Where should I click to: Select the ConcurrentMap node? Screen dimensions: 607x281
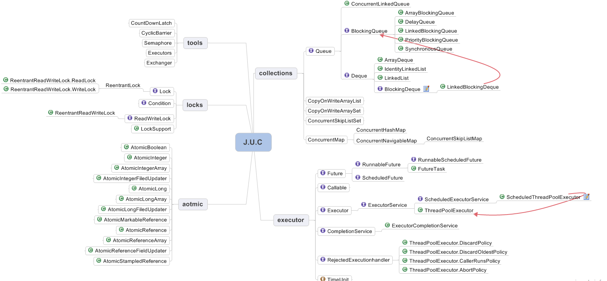[326, 140]
